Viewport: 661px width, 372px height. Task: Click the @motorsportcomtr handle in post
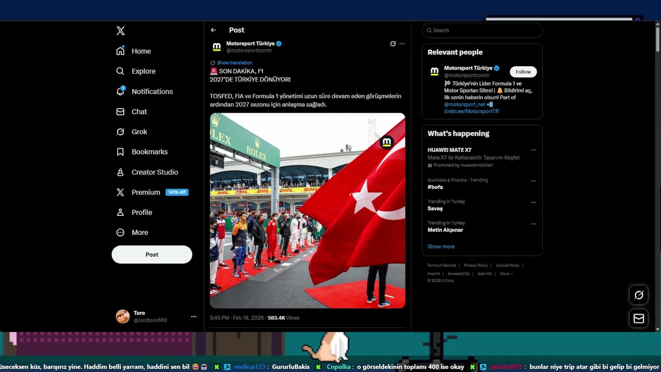(x=249, y=51)
